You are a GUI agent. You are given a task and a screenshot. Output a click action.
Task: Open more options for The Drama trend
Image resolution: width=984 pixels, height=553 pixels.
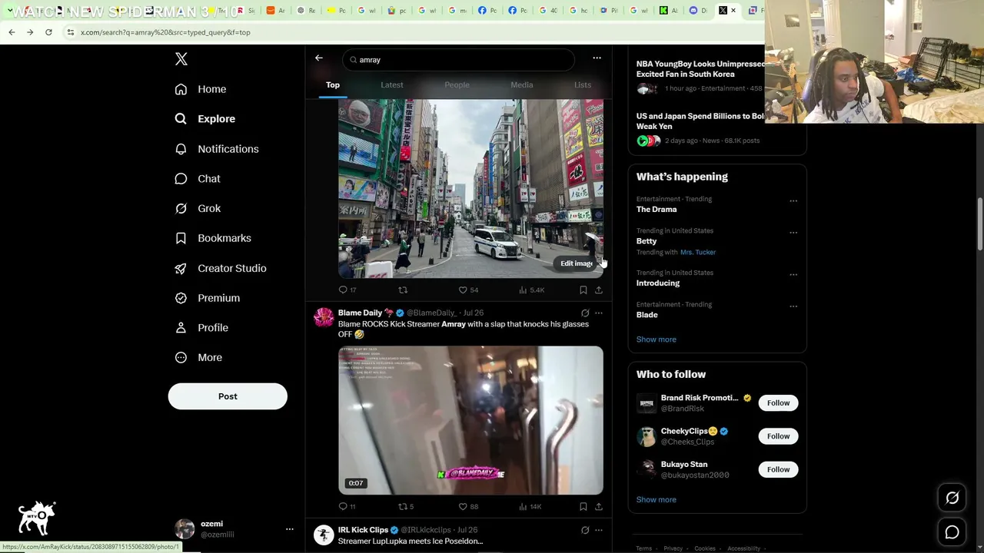click(793, 201)
